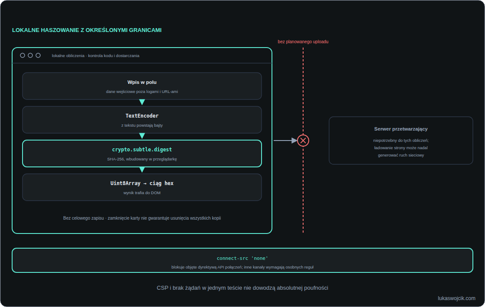
Task: Select the crypto.subtle.digest step title
Action: 142,150
